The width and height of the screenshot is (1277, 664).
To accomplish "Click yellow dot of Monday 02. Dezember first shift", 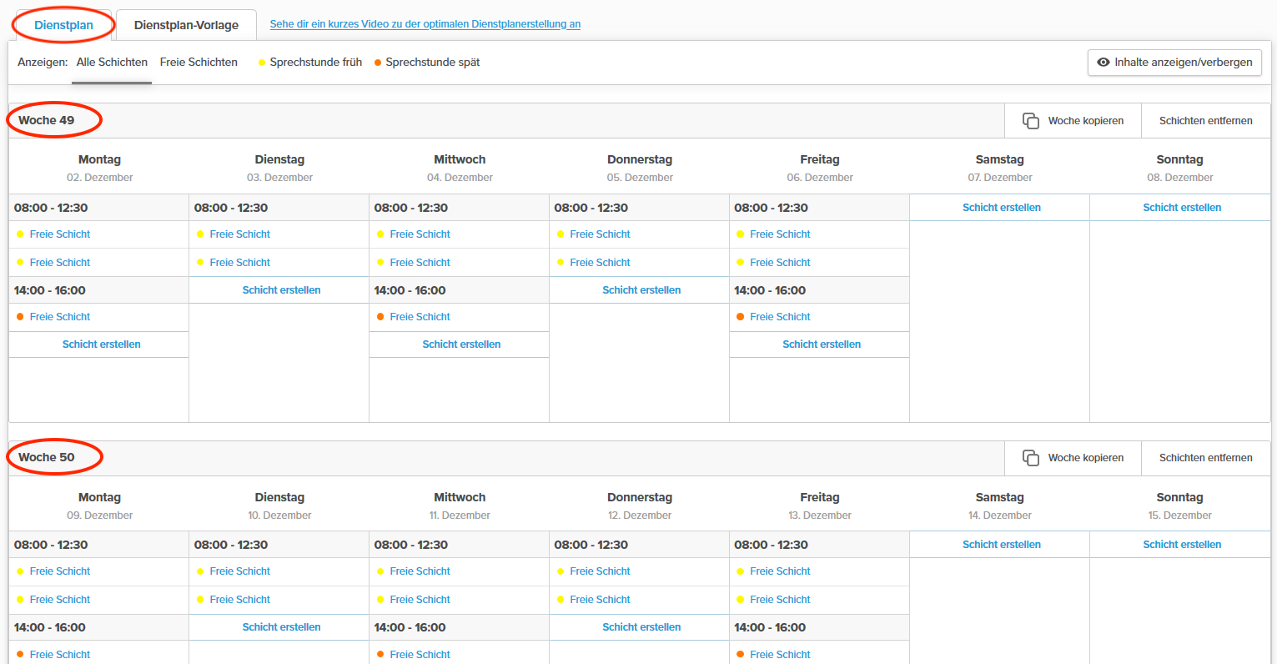I will 20,234.
